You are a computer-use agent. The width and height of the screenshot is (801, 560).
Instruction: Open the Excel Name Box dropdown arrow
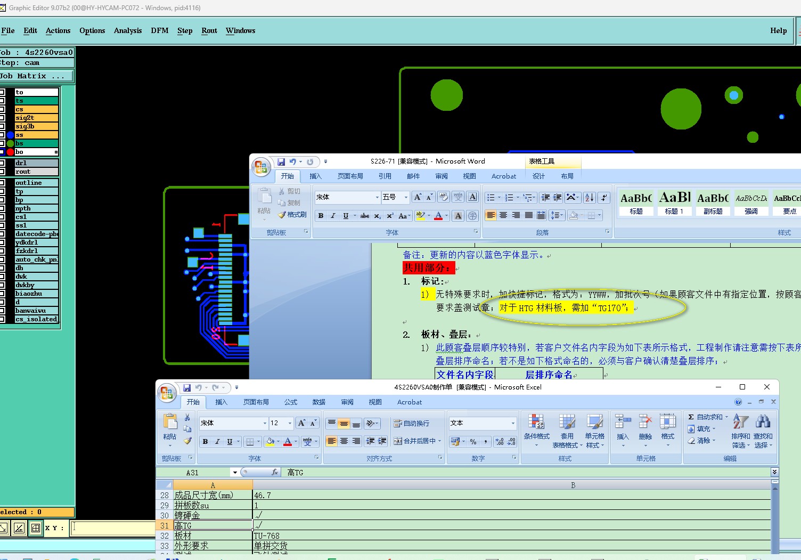234,473
